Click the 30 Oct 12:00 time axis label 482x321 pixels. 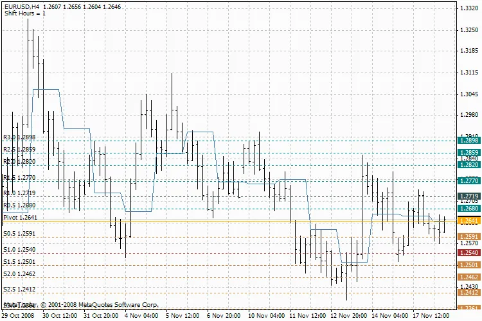pyautogui.click(x=60, y=316)
